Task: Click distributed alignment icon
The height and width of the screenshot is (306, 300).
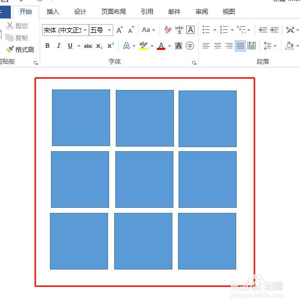Action: point(252,46)
